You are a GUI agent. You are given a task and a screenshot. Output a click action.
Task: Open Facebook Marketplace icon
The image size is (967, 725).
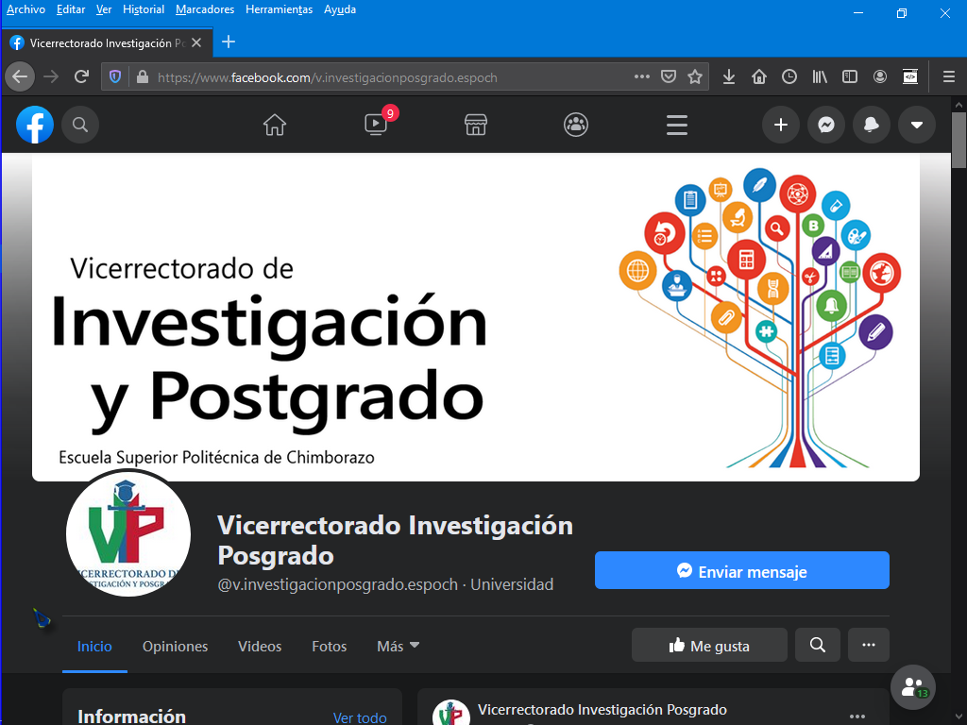476,125
